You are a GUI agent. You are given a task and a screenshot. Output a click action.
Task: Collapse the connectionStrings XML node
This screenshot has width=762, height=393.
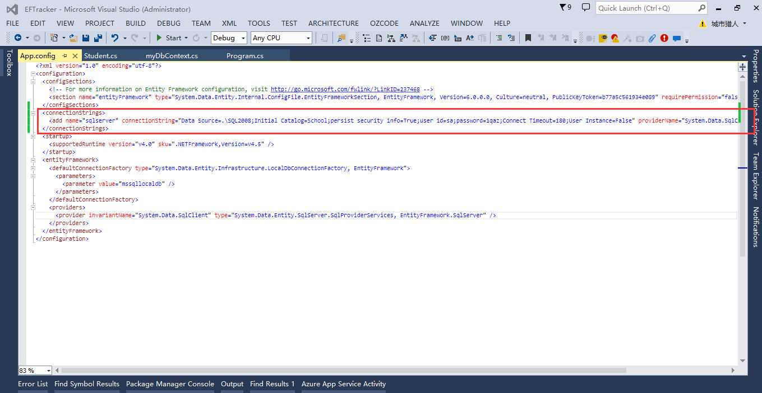33,113
